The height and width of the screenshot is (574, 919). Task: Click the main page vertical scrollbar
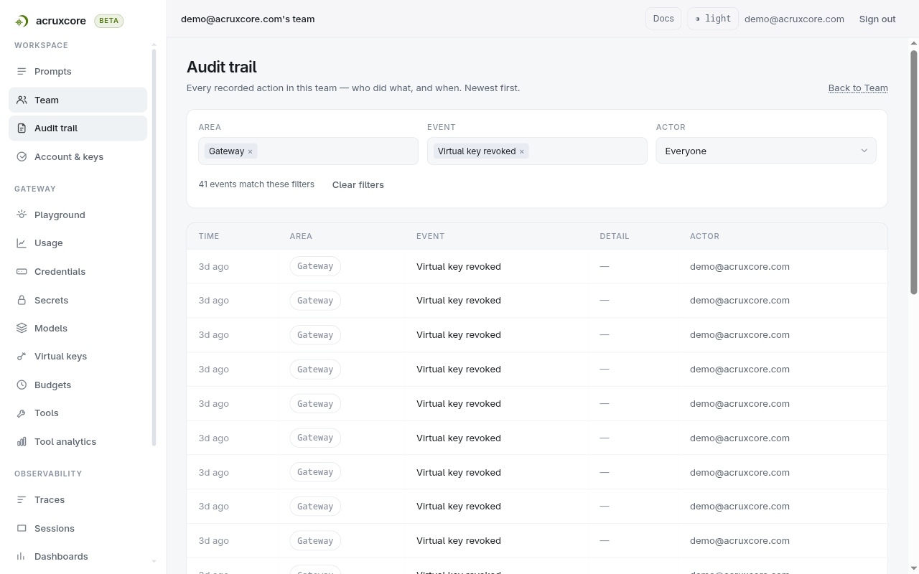[914, 172]
